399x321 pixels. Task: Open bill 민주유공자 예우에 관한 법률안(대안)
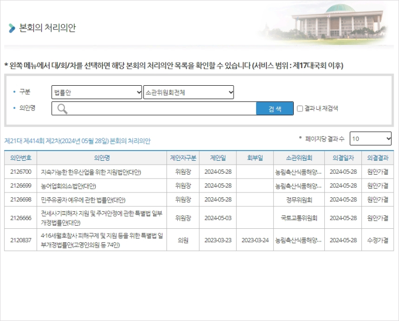[83, 200]
